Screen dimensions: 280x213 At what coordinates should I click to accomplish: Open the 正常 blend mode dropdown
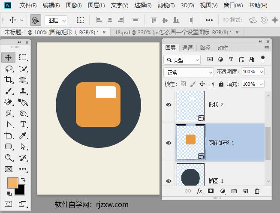coord(189,72)
